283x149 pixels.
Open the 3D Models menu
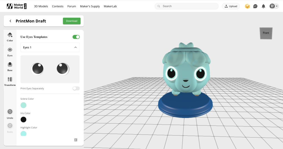41,6
